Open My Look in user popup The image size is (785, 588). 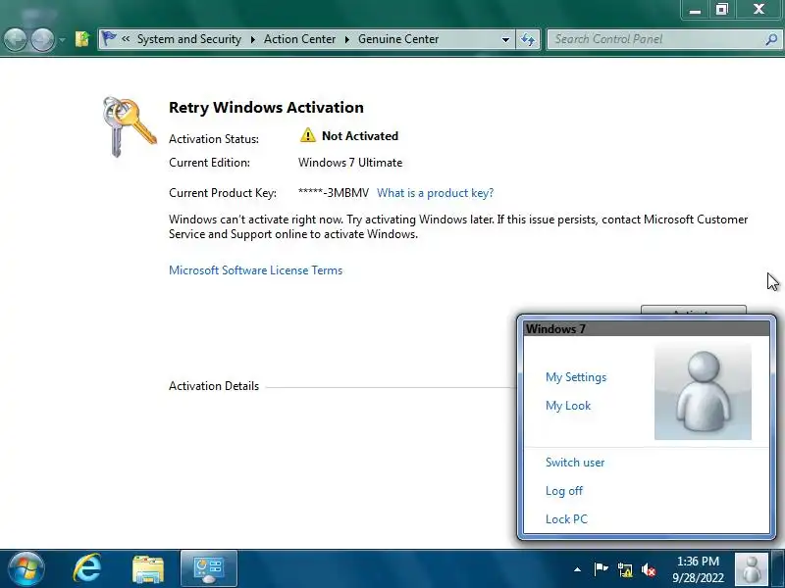(x=568, y=406)
